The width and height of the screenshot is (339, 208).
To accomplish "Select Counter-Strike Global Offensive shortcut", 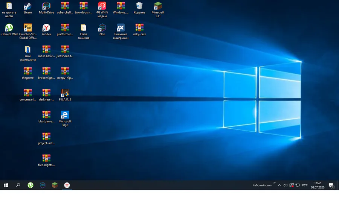I will (x=27, y=32).
